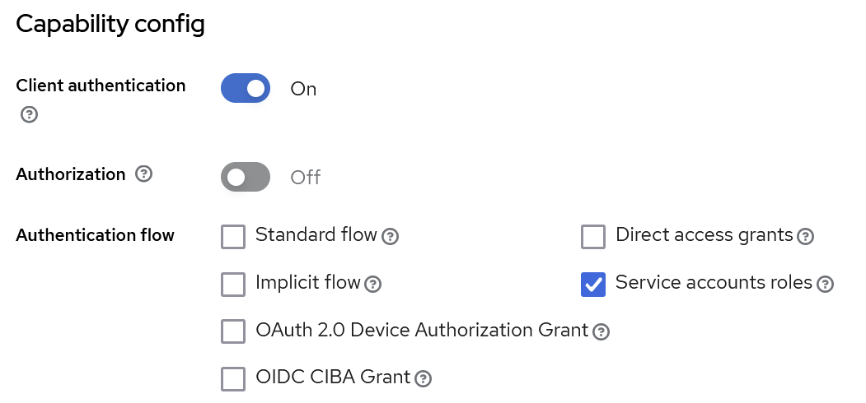866x403 pixels.
Task: Tick the Implicit flow checkbox
Action: pyautogui.click(x=233, y=285)
